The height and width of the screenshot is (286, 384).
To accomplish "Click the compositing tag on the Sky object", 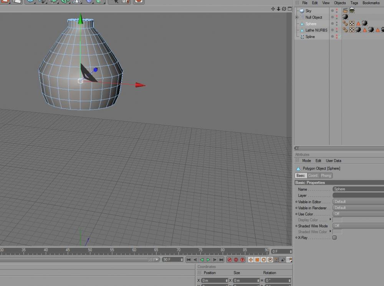I will (x=345, y=11).
